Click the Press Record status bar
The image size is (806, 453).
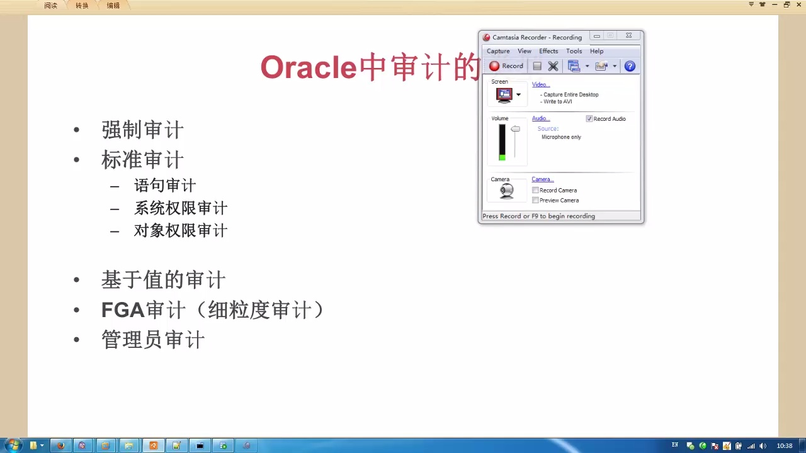pos(538,216)
